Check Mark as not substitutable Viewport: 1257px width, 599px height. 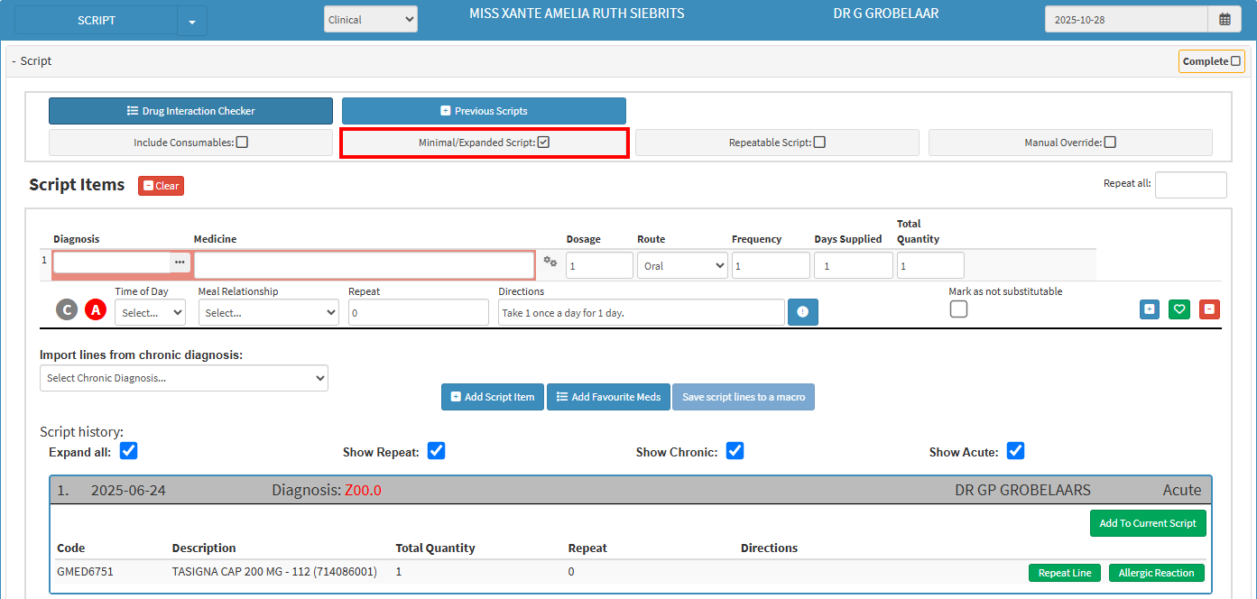tap(958, 309)
